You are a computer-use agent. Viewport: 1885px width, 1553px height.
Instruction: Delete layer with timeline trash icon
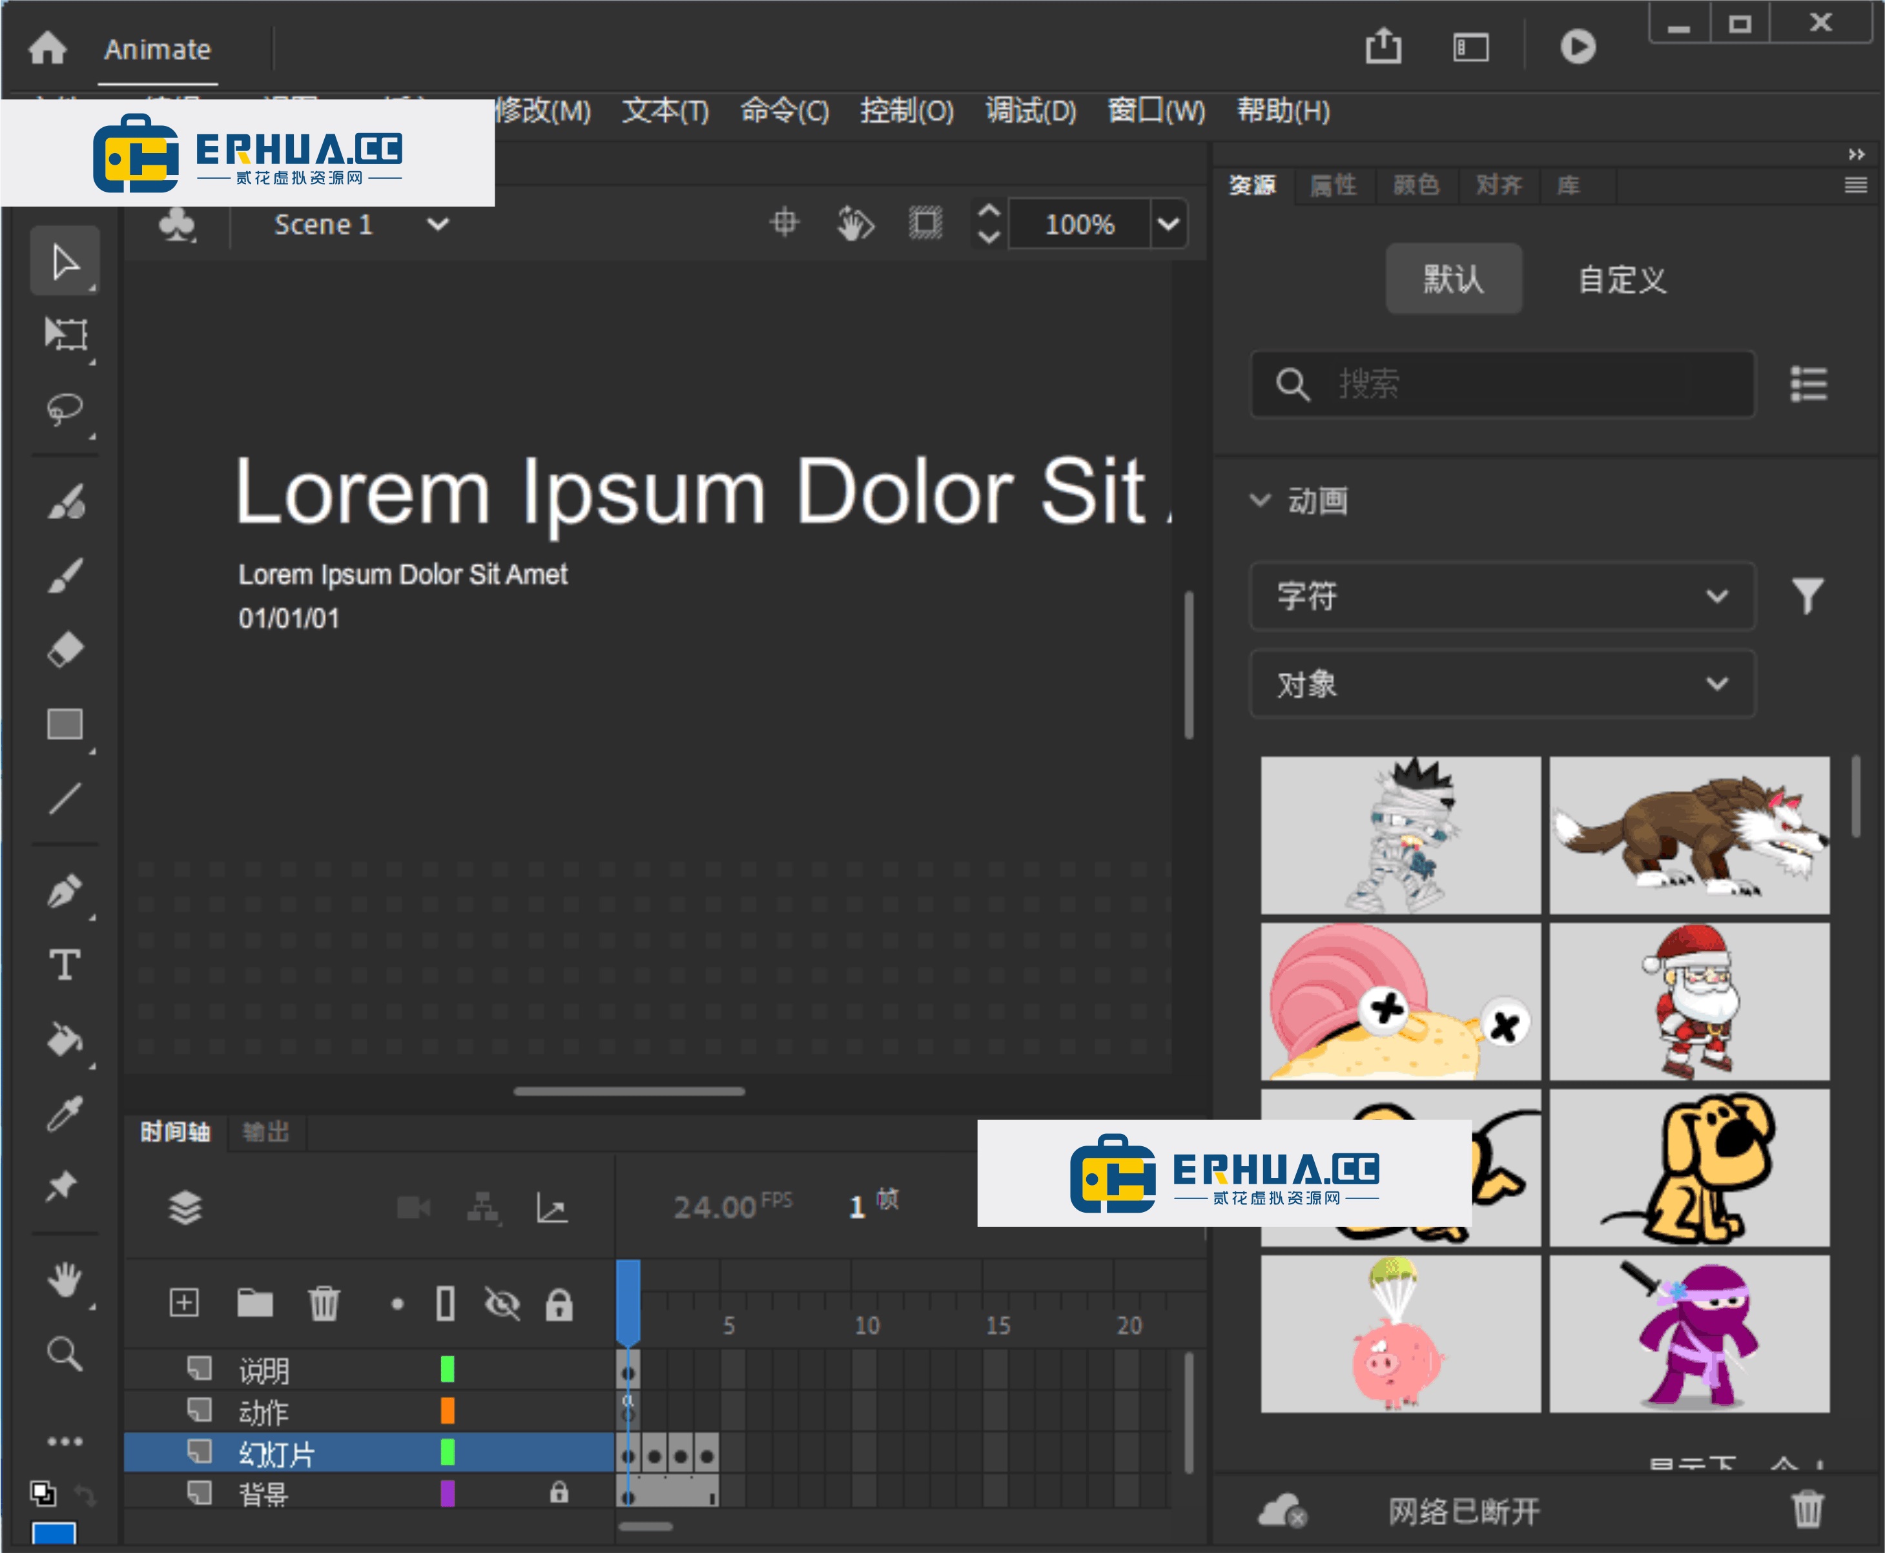[x=324, y=1302]
